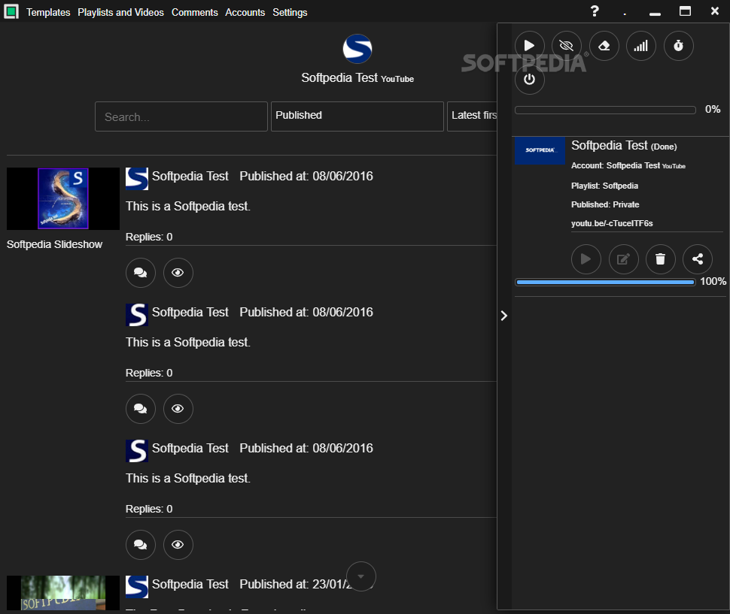
Task: Open the Softpedia Slideshow video thumbnail
Action: pos(63,198)
